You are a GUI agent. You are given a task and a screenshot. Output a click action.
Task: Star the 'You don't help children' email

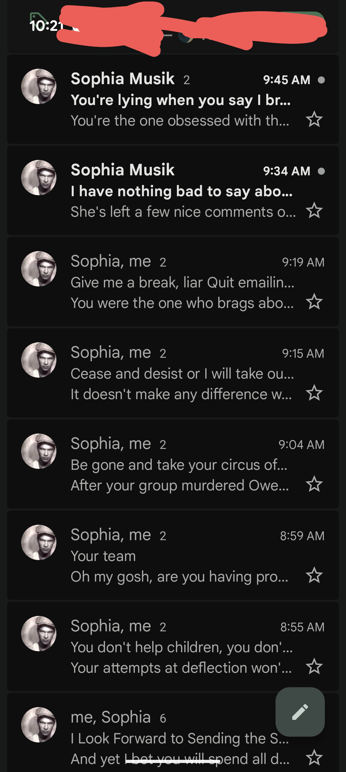pyautogui.click(x=314, y=667)
